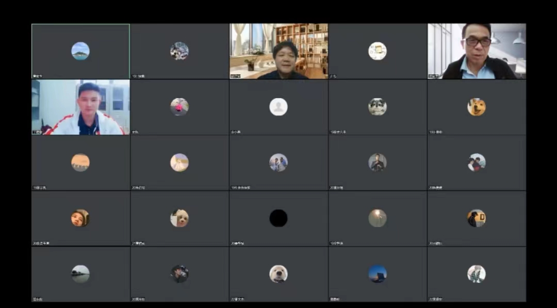557x308 pixels.
Task: Select the crowd photo avatar in top row
Action: [x=179, y=51]
